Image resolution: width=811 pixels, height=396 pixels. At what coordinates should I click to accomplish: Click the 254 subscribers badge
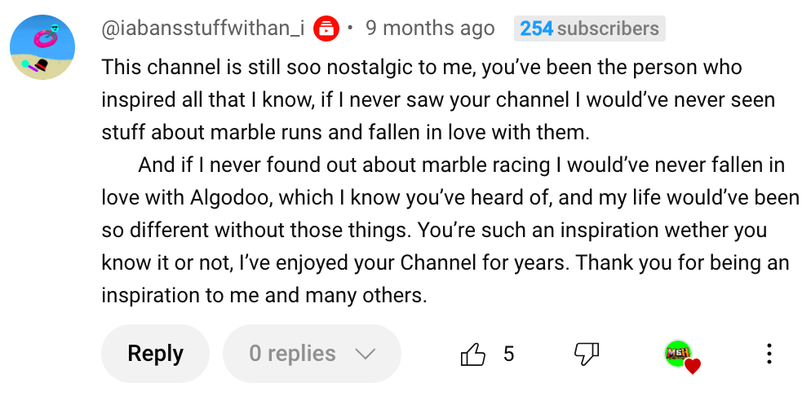(589, 29)
